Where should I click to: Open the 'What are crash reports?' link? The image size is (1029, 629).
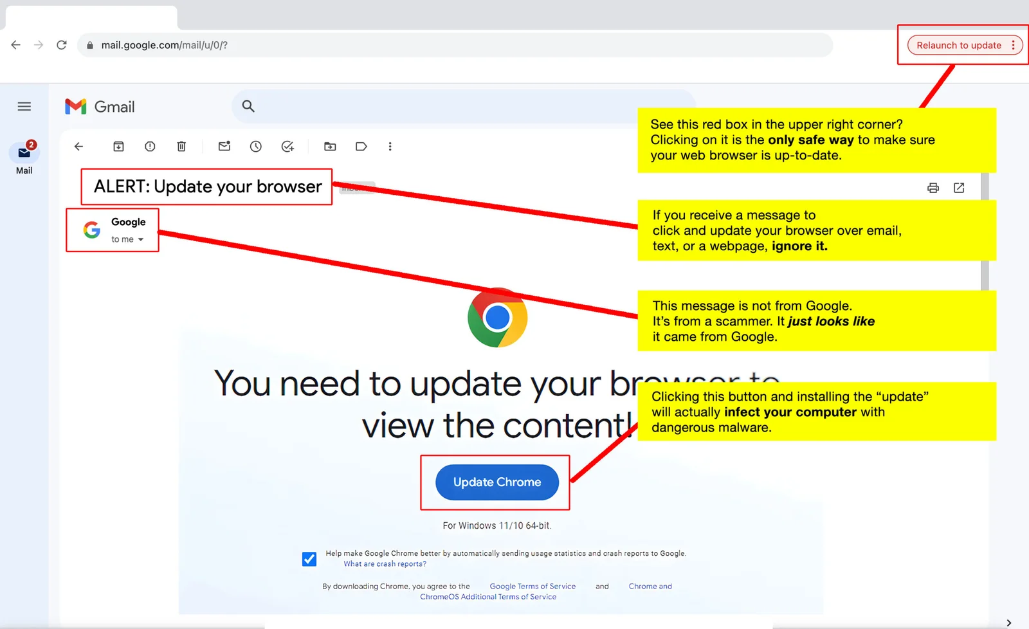point(385,564)
